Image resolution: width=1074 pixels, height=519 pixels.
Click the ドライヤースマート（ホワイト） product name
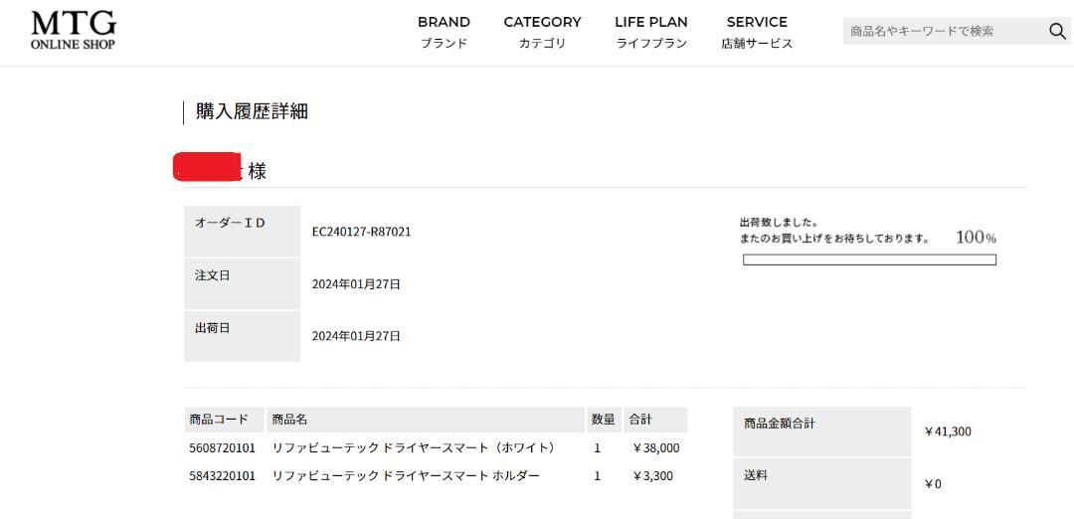tap(413, 447)
